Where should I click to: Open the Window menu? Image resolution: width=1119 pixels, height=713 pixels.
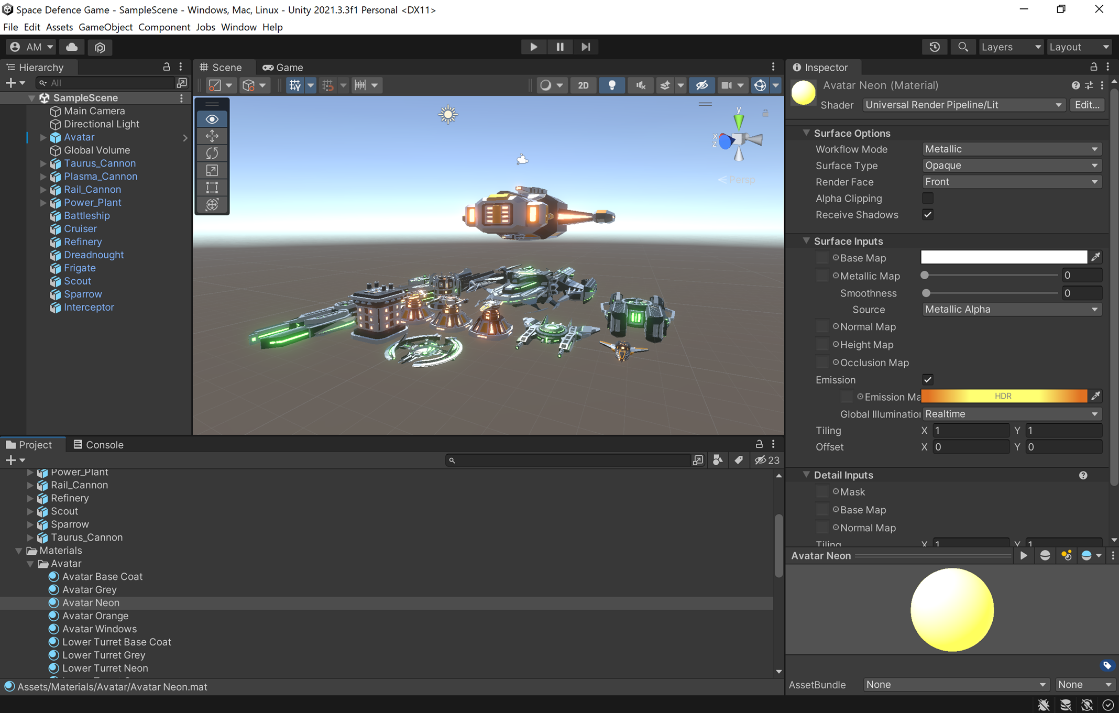click(x=238, y=27)
